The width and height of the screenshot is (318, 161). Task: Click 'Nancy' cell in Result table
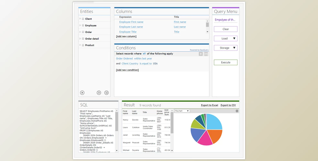tap(126, 120)
